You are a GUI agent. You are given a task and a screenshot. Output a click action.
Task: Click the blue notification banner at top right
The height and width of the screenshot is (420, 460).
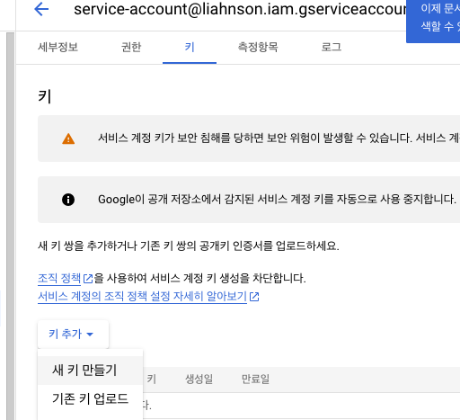pos(433,21)
